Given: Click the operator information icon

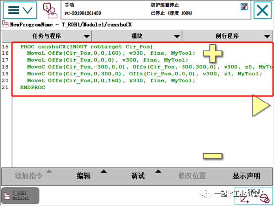Looking at the screenshot, I should click(x=50, y=10).
